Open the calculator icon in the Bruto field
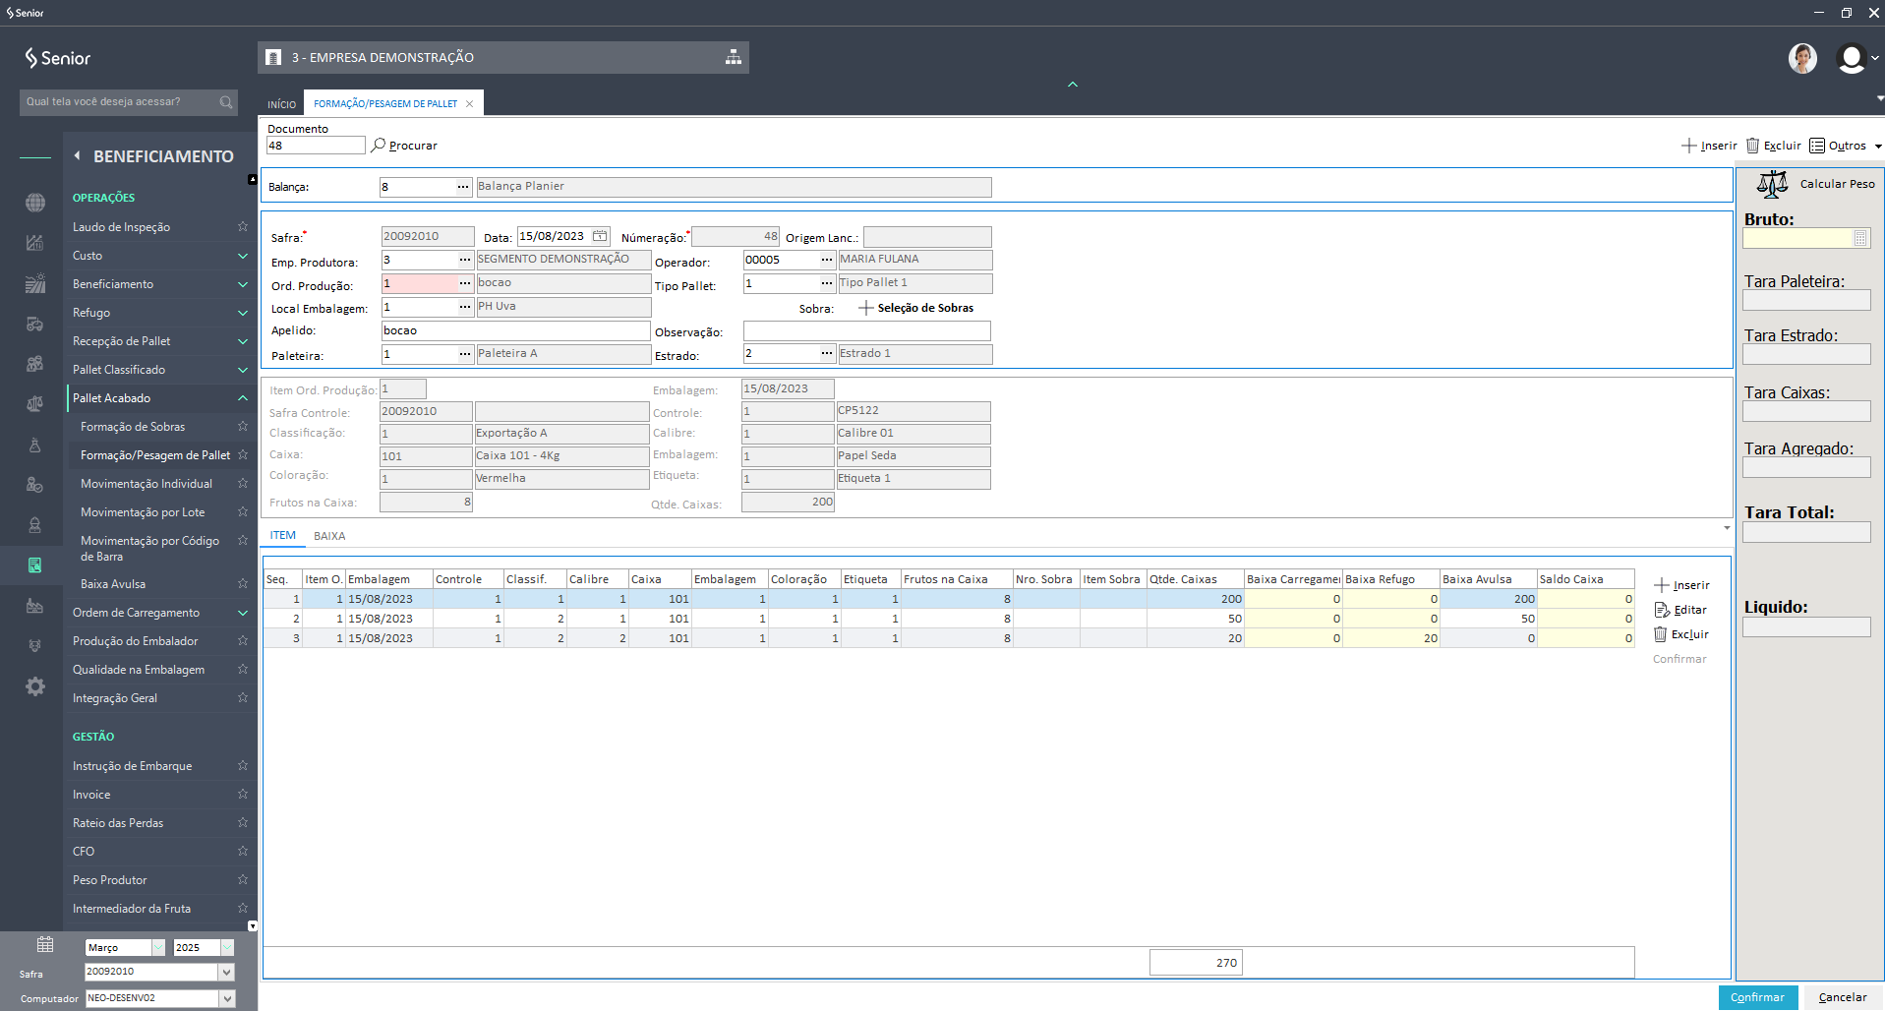Image resolution: width=1885 pixels, height=1011 pixels. click(x=1859, y=238)
